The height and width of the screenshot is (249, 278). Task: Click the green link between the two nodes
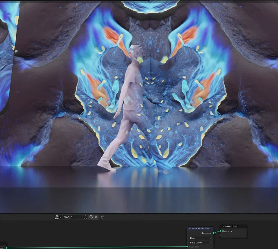click(217, 232)
